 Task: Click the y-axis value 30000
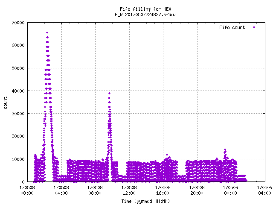[18, 114]
